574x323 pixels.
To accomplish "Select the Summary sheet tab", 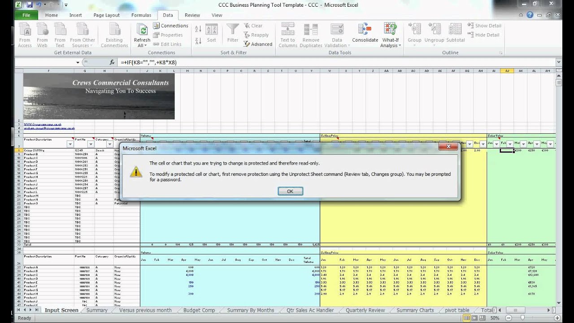I will [97, 310].
